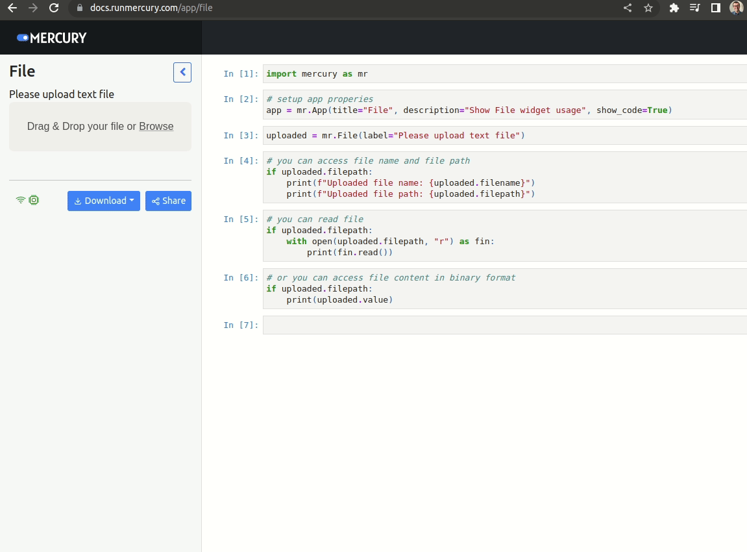This screenshot has height=552, width=747.
Task: Click the Browse link to upload file
Action: click(x=156, y=127)
